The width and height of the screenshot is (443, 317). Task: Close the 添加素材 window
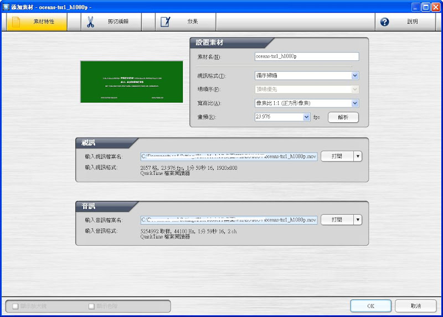436,7
